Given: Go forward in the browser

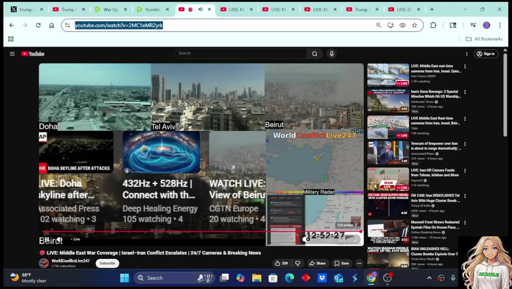Looking at the screenshot, I should pyautogui.click(x=25, y=25).
